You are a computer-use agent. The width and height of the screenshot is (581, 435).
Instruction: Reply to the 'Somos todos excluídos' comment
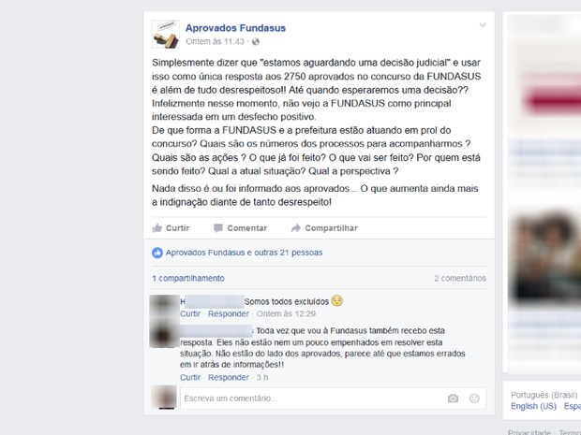[229, 313]
